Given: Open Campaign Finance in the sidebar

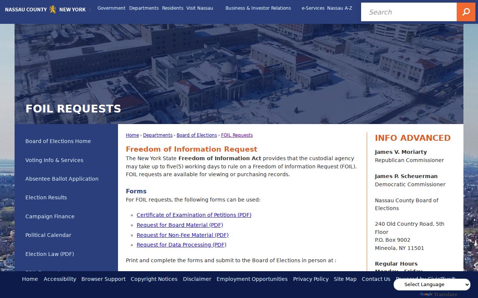Looking at the screenshot, I should click(x=50, y=216).
